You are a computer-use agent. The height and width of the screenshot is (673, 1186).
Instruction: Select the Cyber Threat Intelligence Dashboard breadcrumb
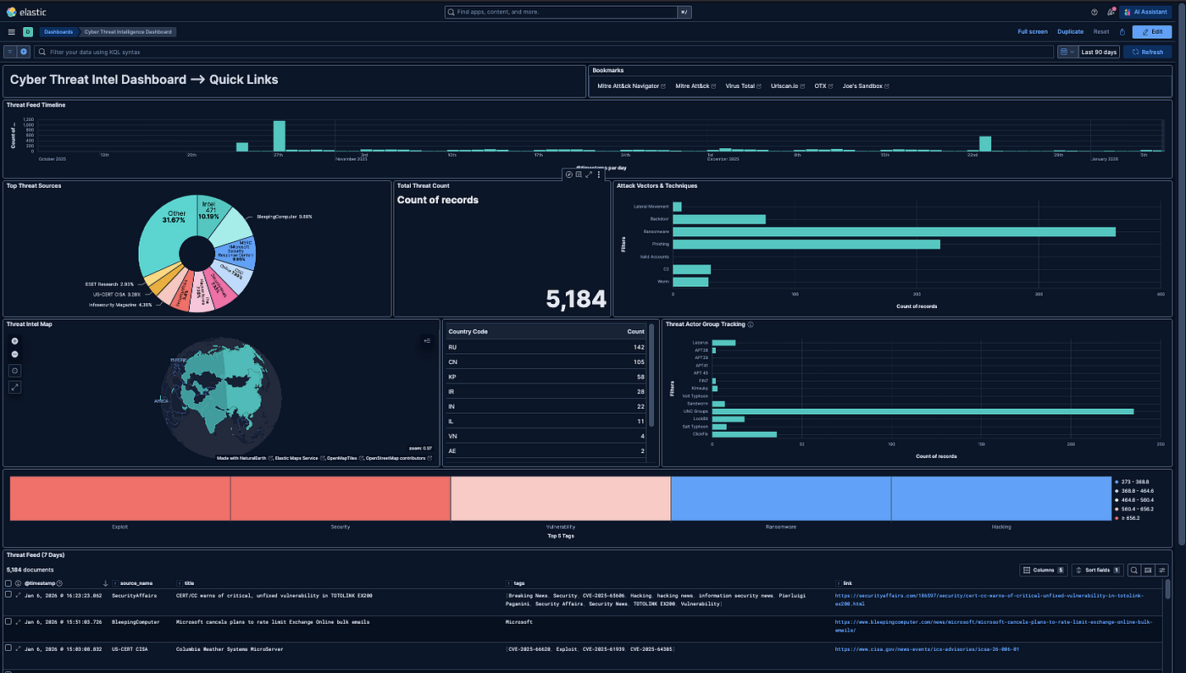pyautogui.click(x=127, y=31)
